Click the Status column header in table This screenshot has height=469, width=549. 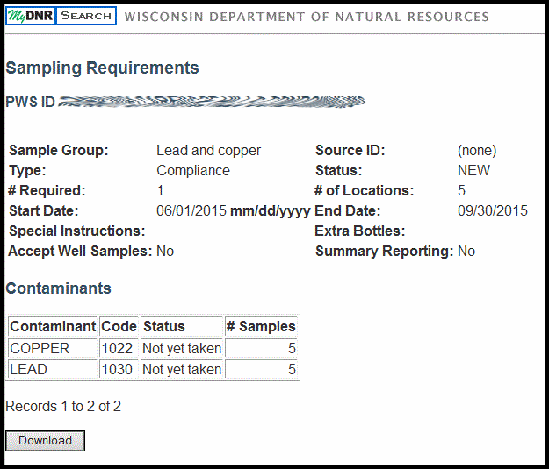click(163, 326)
